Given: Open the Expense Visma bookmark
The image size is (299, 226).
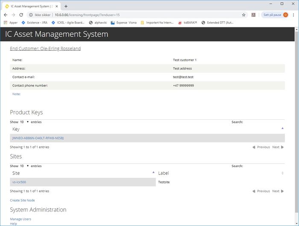Looking at the screenshot, I should pos(124,23).
